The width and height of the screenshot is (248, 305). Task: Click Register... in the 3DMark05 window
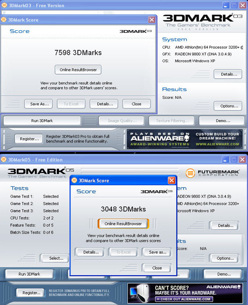tap(31, 293)
